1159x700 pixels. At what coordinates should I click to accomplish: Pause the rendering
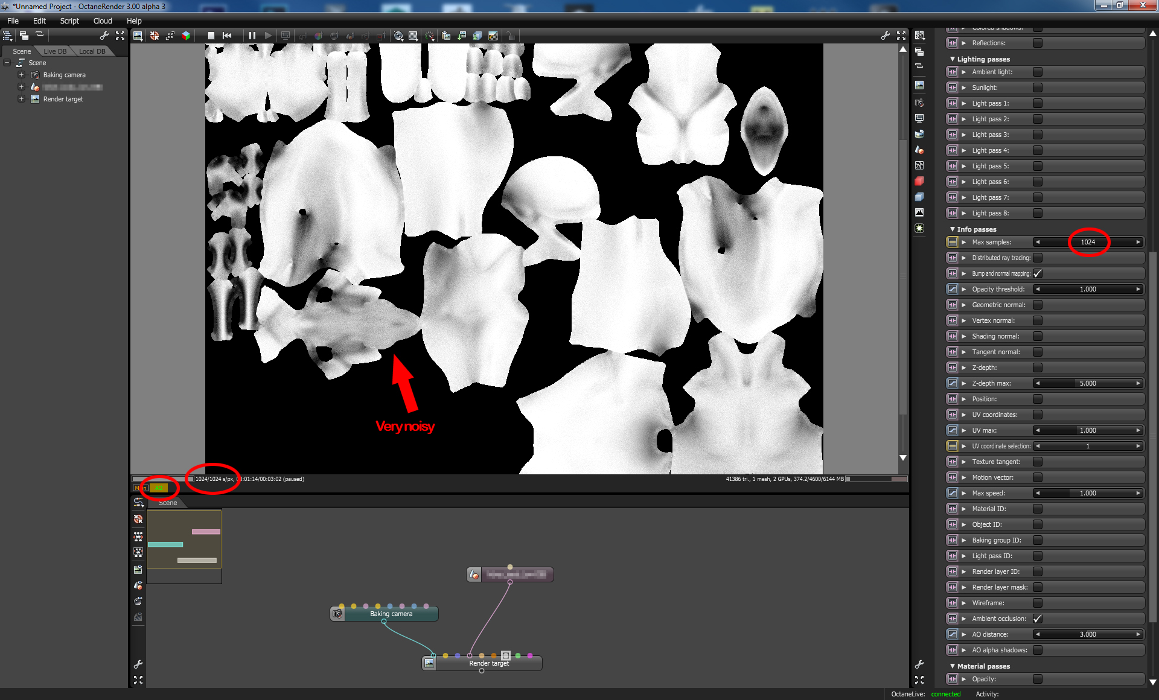click(x=252, y=36)
